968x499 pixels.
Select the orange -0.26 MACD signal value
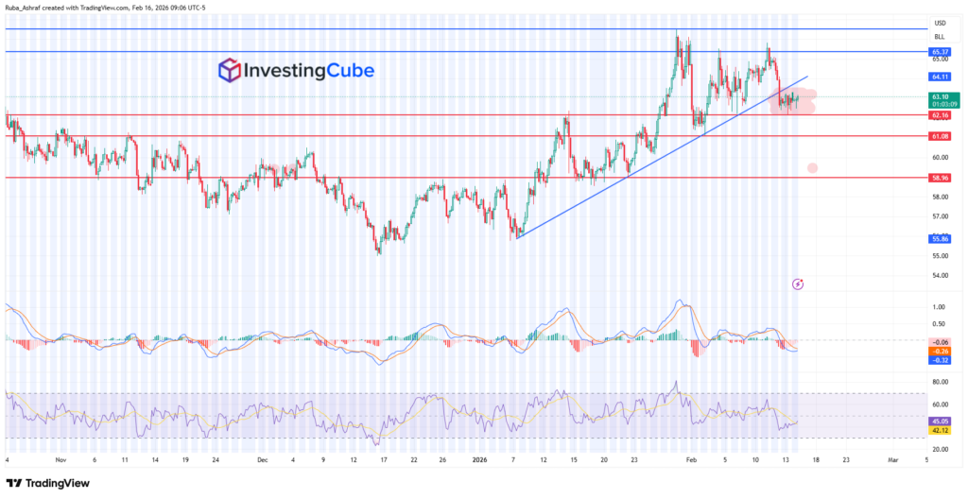tap(940, 351)
